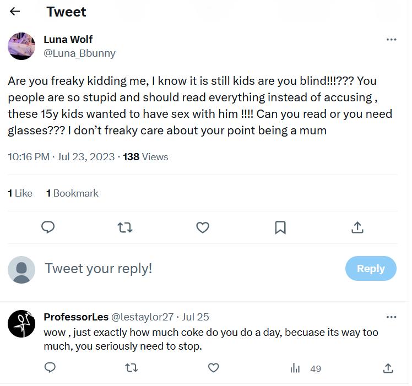Share the main tweet
The image size is (412, 386).
(357, 227)
